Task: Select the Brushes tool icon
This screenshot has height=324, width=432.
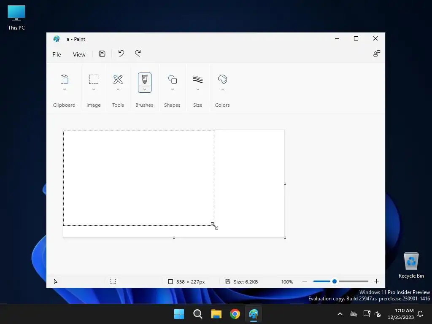Action: point(145,80)
